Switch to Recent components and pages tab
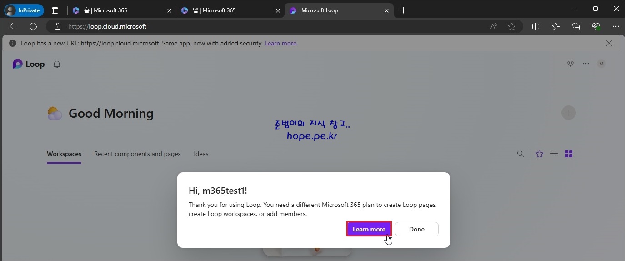Viewport: 625px width, 261px height. pyautogui.click(x=137, y=154)
